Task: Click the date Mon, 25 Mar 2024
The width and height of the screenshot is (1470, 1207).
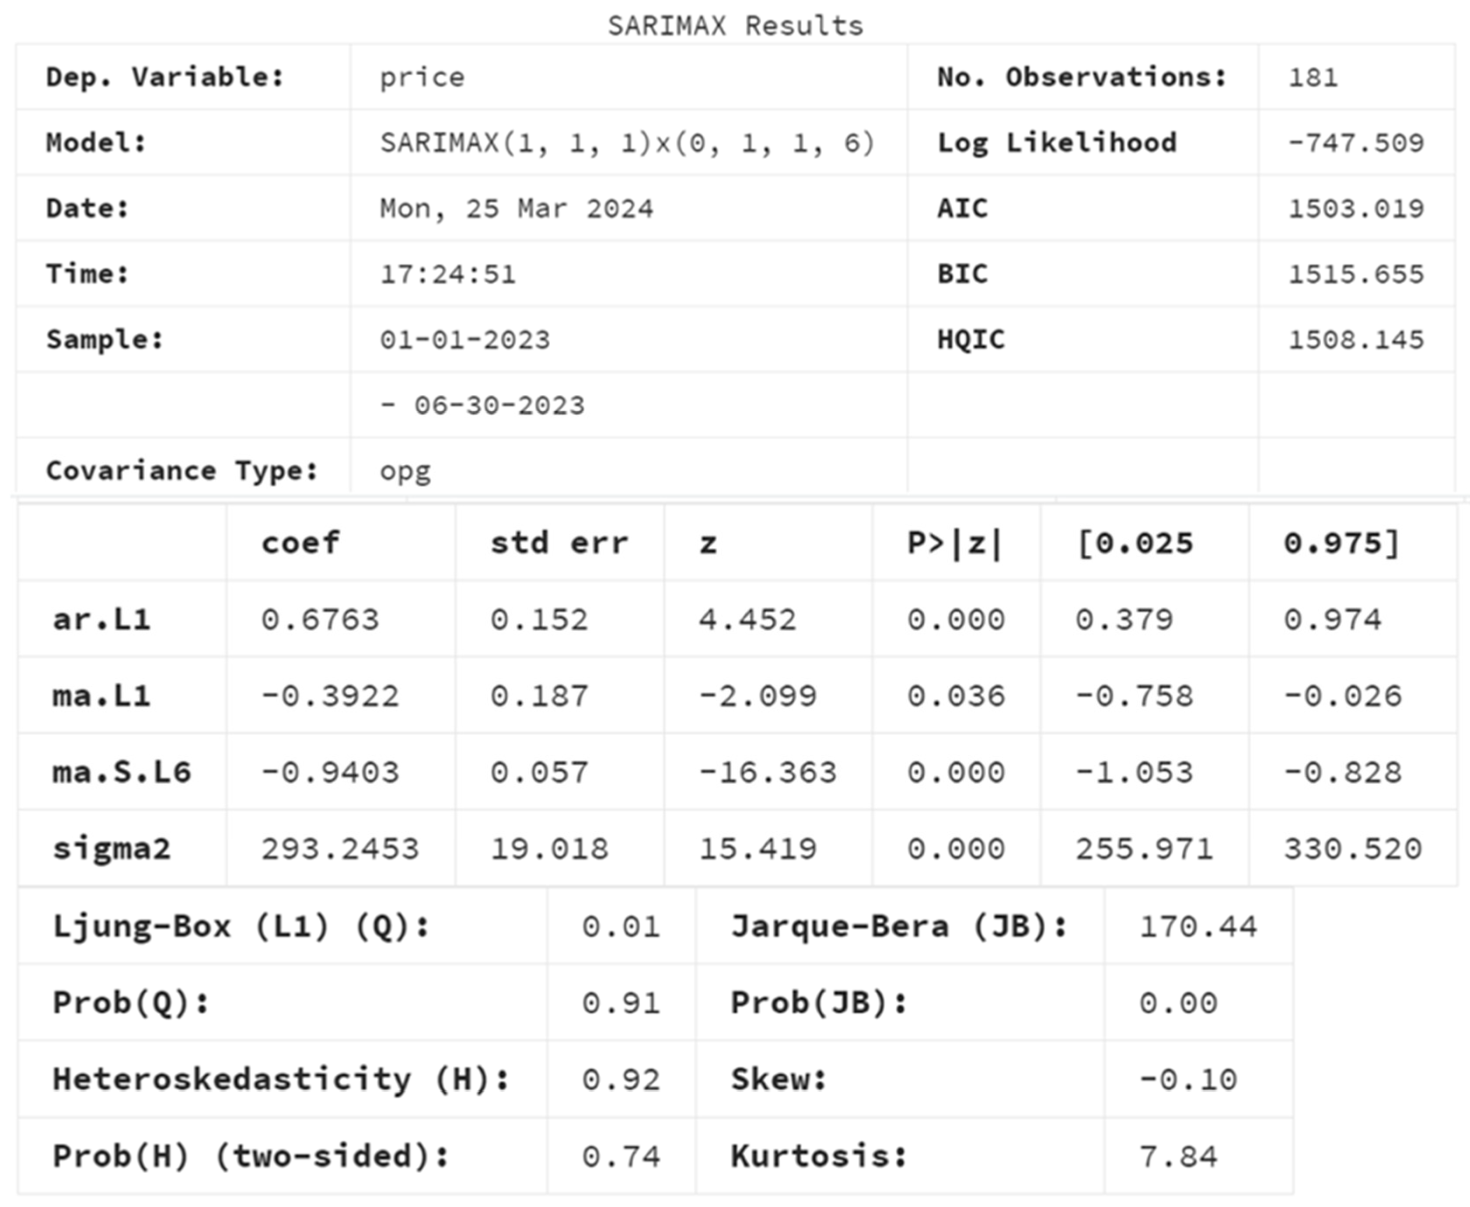Action: click(x=516, y=209)
